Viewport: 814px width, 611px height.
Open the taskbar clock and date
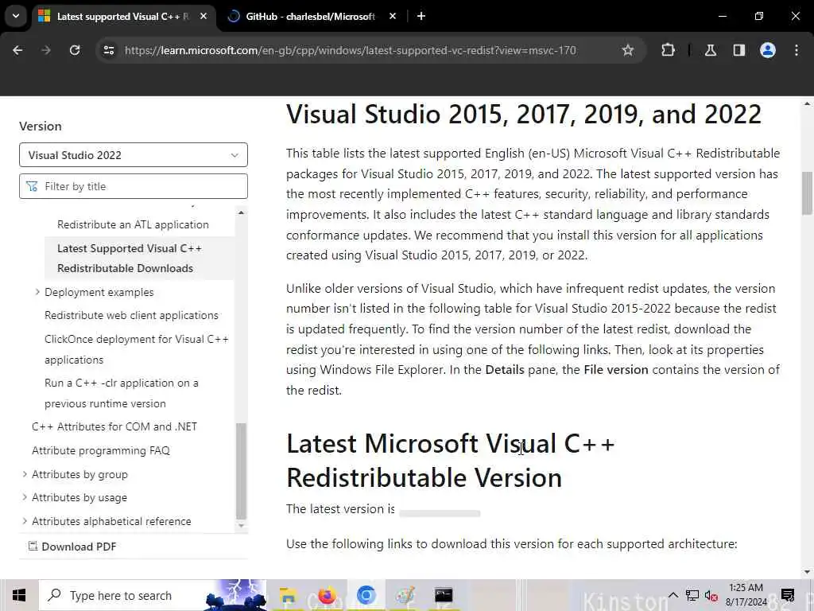746,595
